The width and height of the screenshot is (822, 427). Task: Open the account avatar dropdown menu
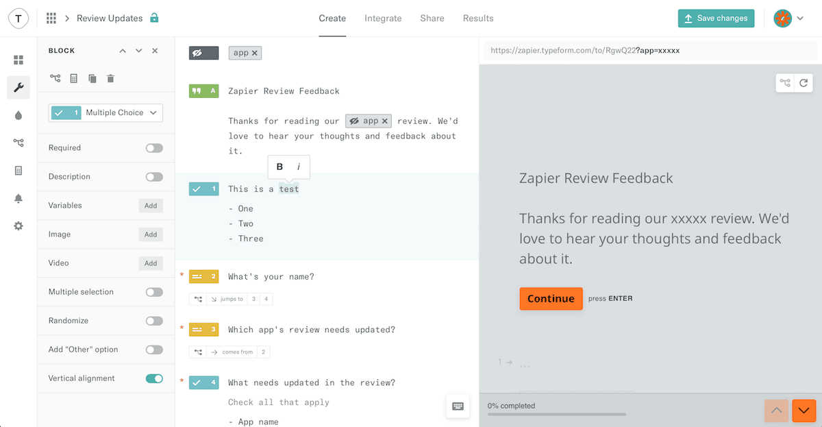tap(788, 19)
